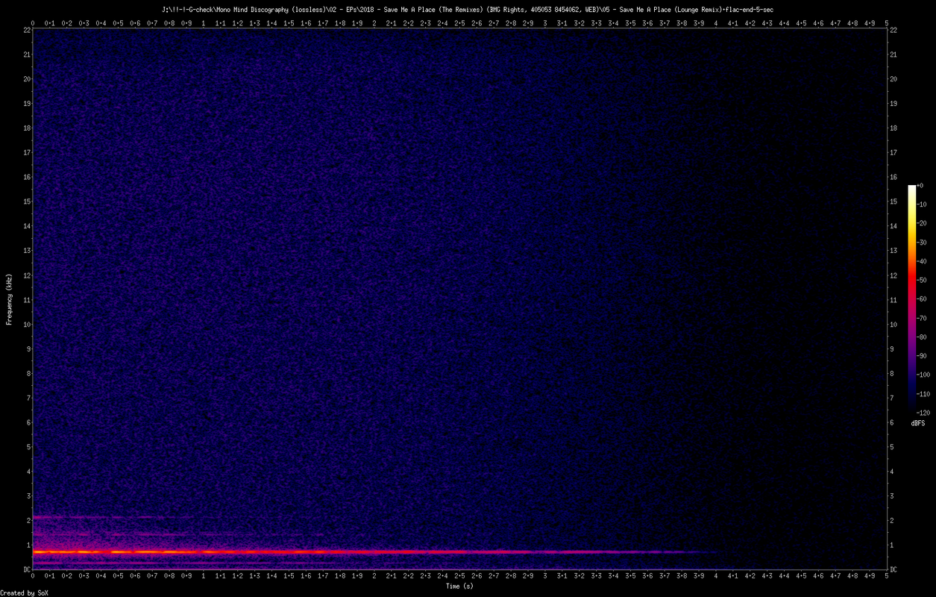Click the 'DC' tick on the right frequency axis
936x597 pixels.
click(893, 569)
